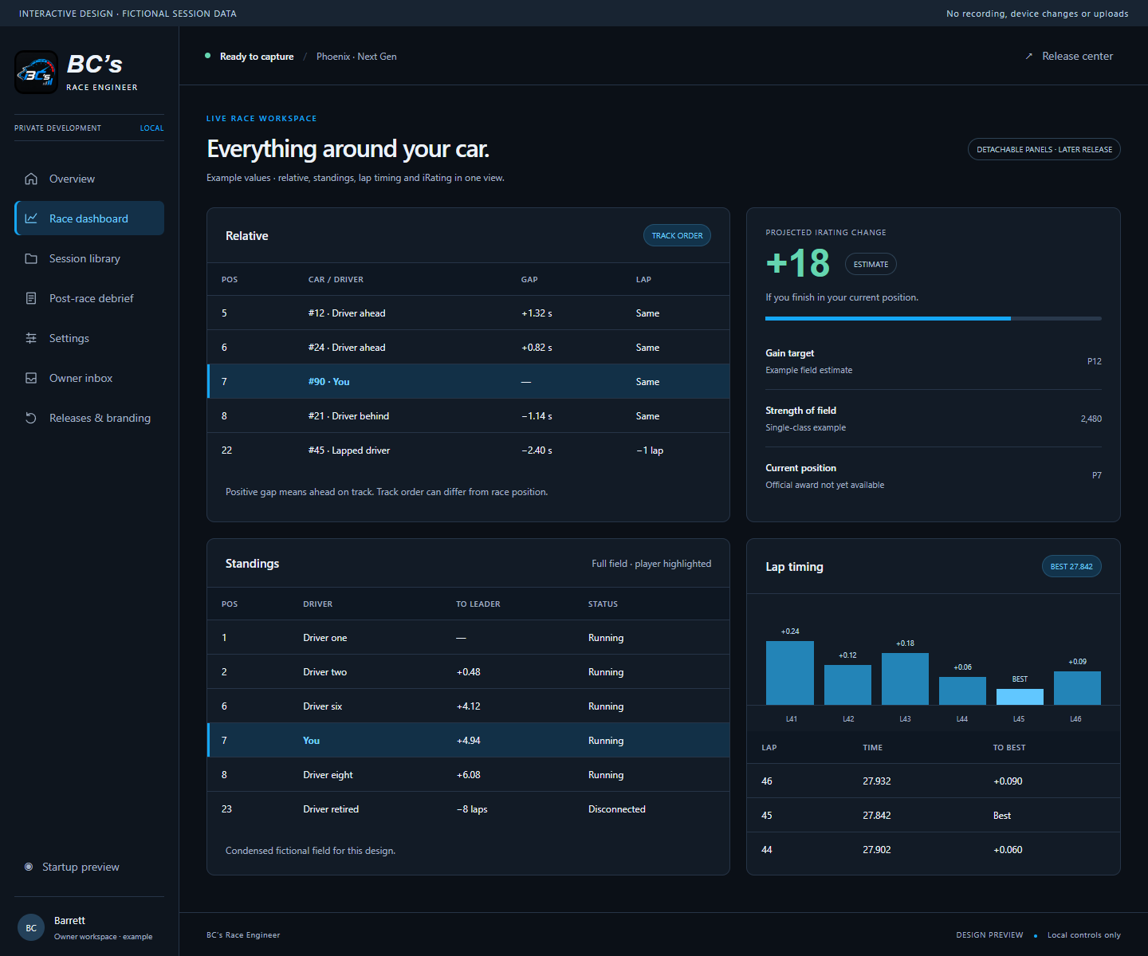Click the Race dashboard chart icon
The height and width of the screenshot is (956, 1148).
(x=31, y=218)
